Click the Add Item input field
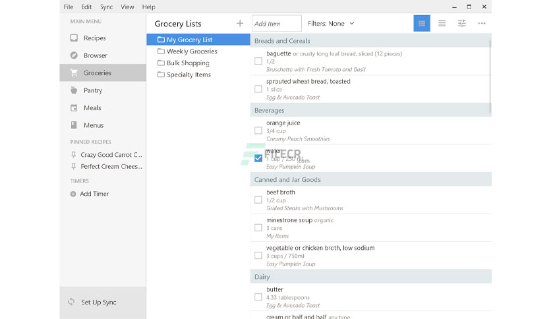The image size is (551, 319). tap(277, 24)
